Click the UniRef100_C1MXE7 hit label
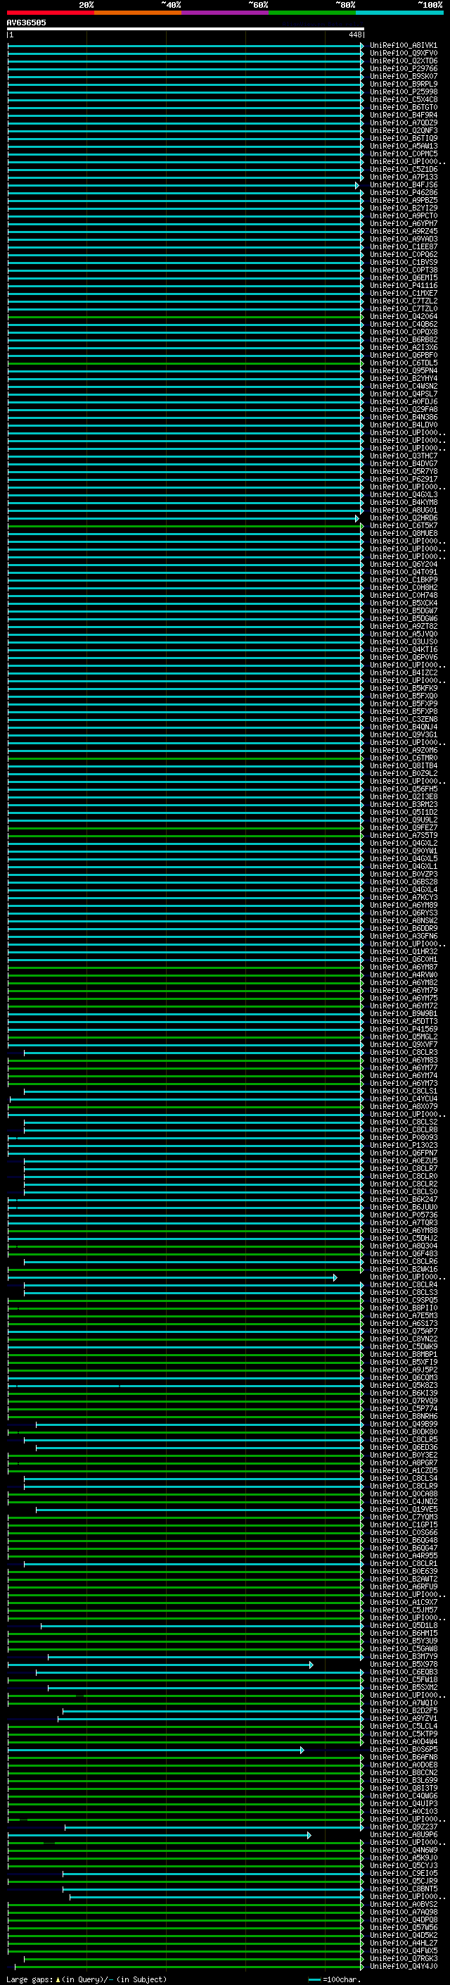The width and height of the screenshot is (450, 1985). pyautogui.click(x=404, y=293)
